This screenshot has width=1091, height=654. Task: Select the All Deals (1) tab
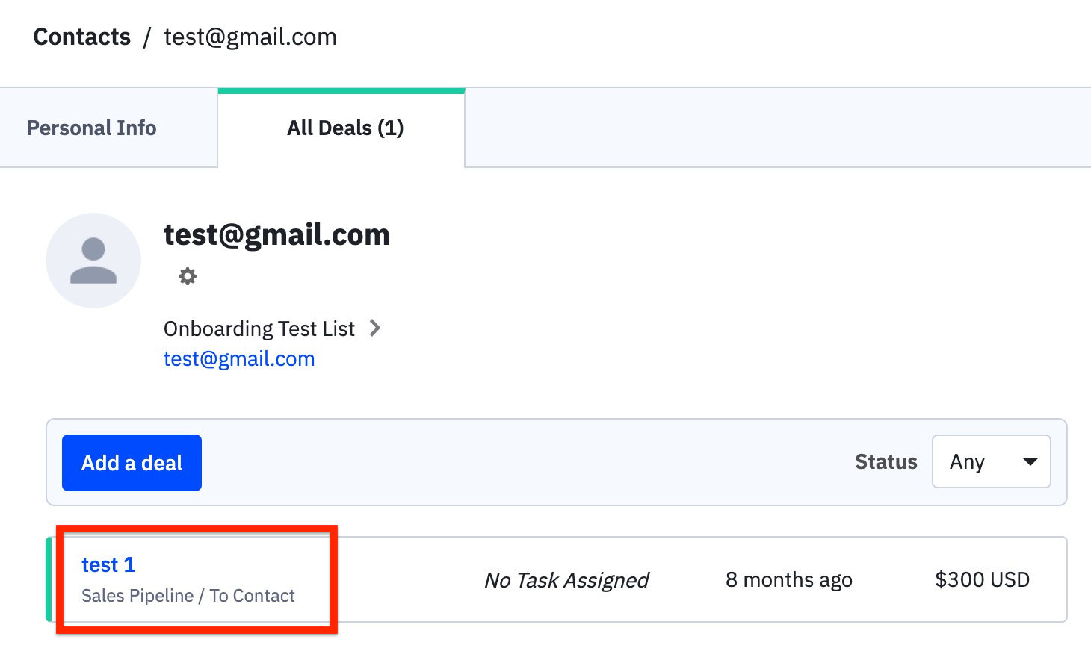[x=345, y=128]
